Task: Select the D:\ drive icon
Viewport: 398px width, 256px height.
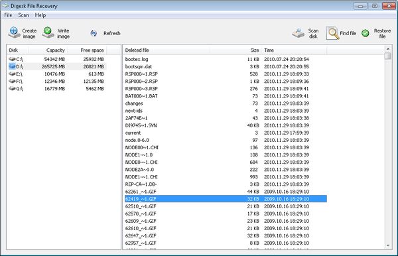Action: click(x=12, y=66)
